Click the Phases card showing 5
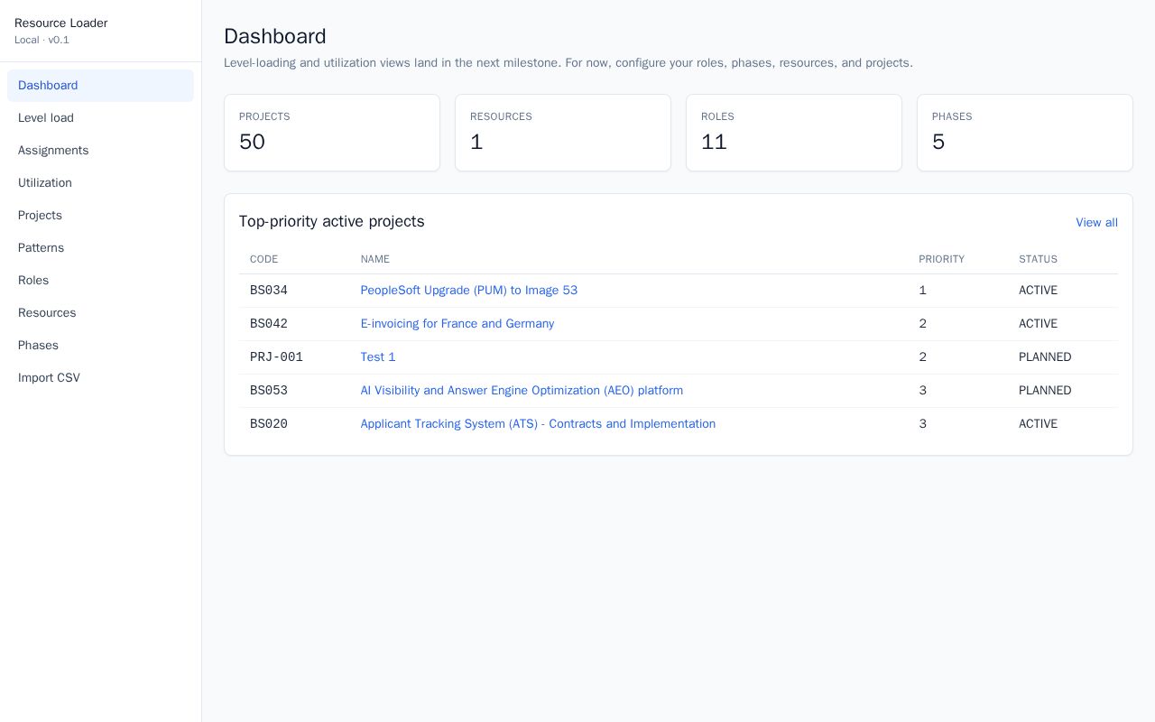 (1025, 133)
